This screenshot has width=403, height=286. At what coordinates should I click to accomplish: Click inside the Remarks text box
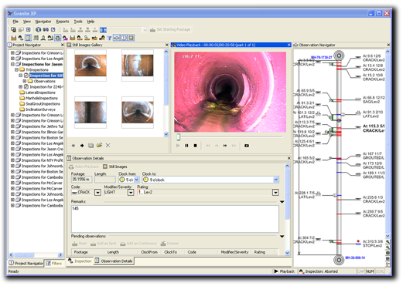click(175, 219)
